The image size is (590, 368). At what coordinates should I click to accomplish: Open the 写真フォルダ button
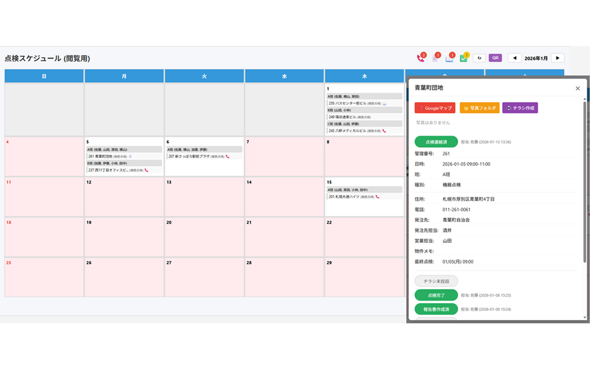pos(479,108)
